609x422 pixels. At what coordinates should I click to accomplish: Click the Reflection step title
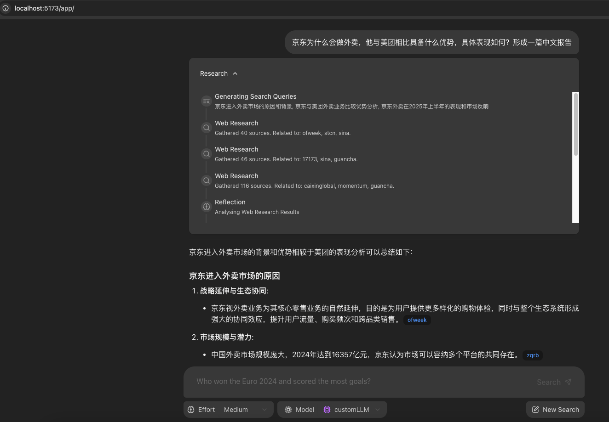pos(230,202)
